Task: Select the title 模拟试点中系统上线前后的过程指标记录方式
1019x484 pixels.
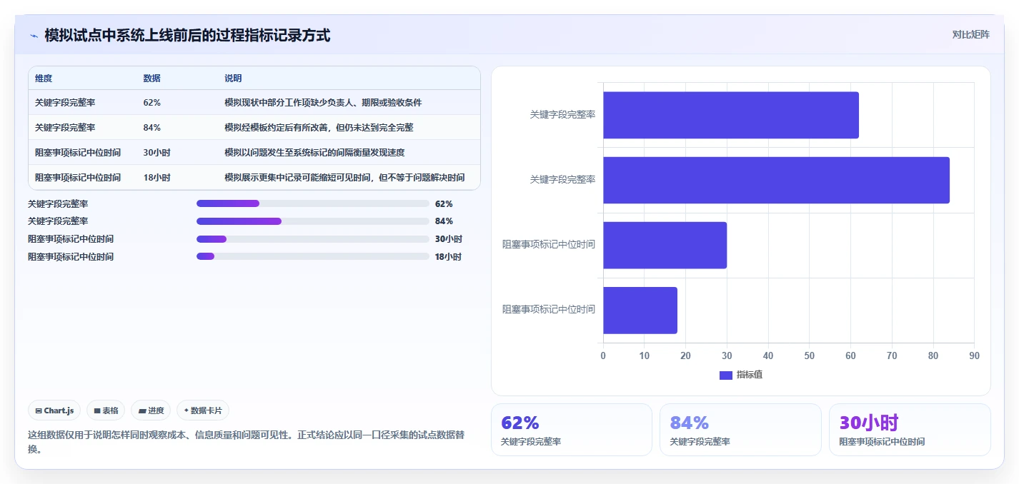Action: coord(187,36)
